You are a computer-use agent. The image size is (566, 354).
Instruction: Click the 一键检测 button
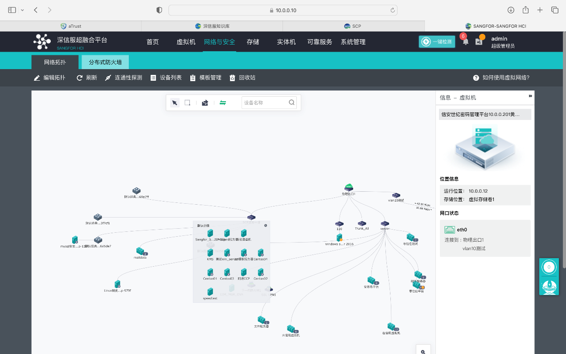click(x=437, y=42)
